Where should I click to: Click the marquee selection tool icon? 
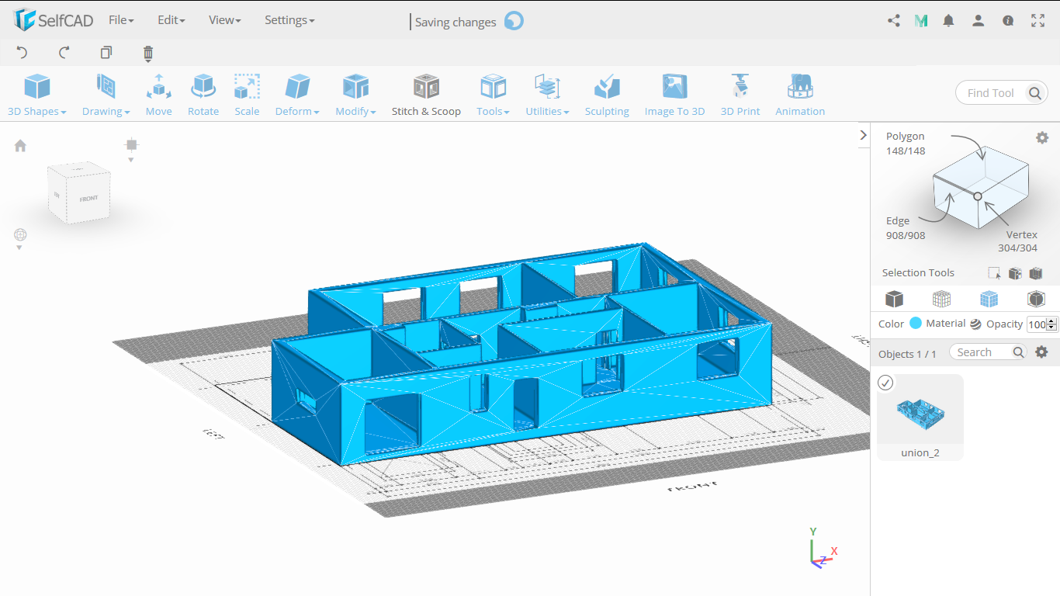(994, 273)
